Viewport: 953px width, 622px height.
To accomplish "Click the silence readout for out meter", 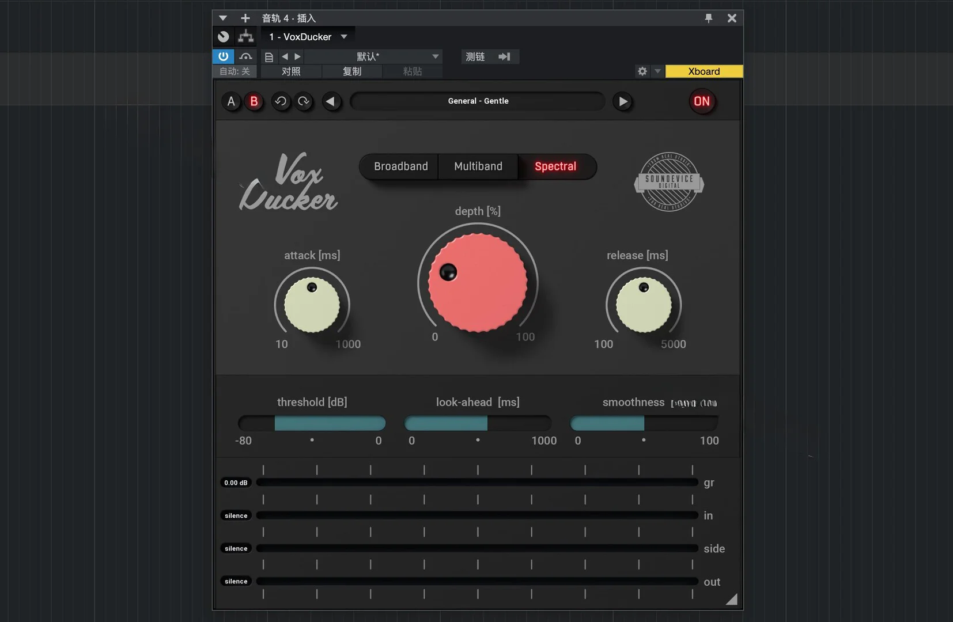I will tap(236, 581).
